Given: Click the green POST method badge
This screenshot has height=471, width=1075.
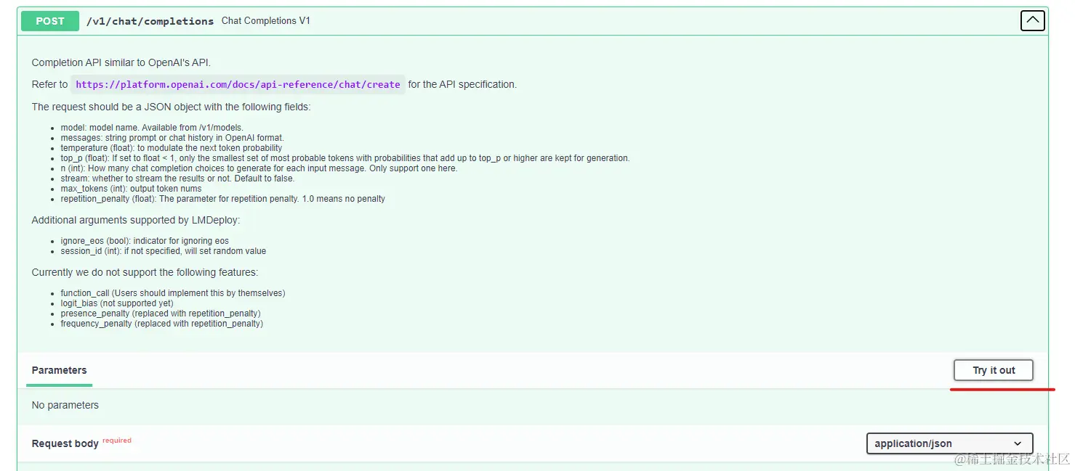Looking at the screenshot, I should pyautogui.click(x=50, y=21).
